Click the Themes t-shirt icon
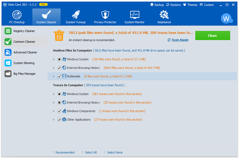Viewport: 239px width, 158px height. [x=185, y=5]
